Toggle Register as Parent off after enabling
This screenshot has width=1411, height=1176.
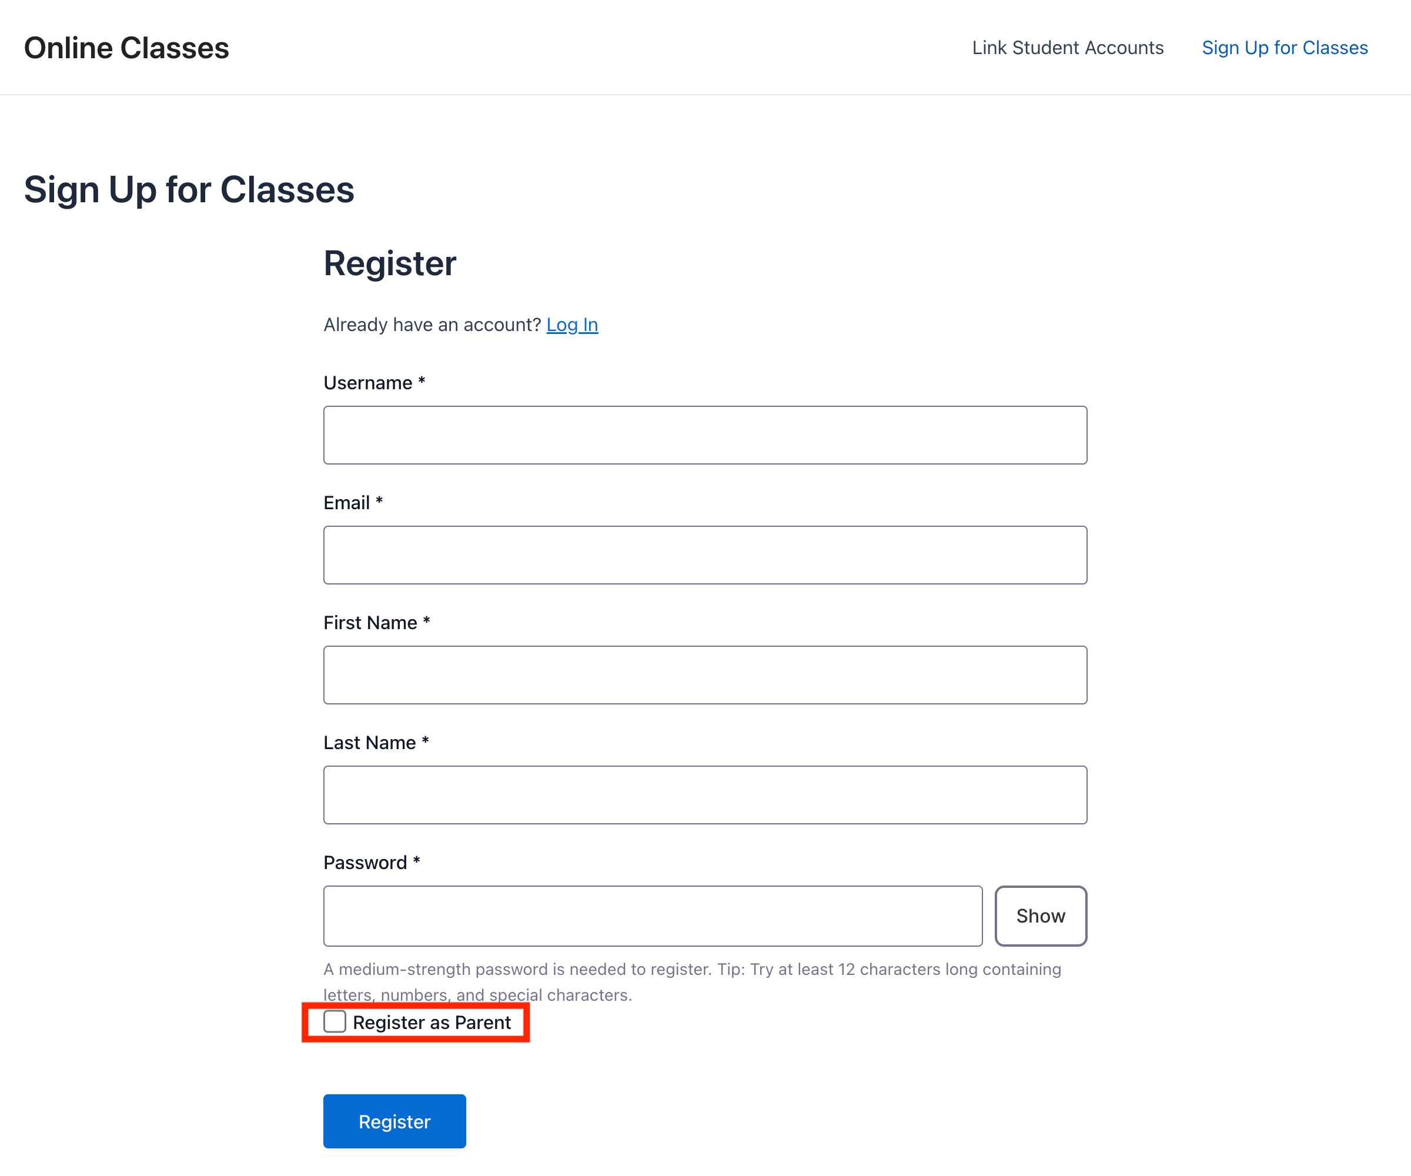335,1021
